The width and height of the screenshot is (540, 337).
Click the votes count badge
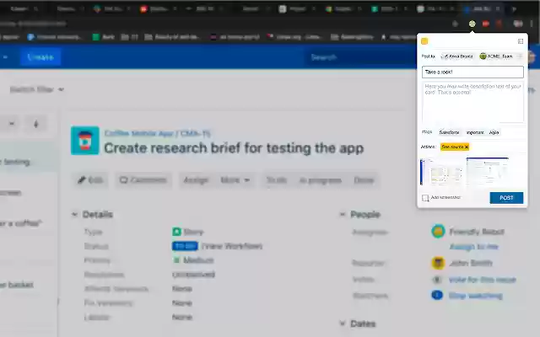437,280
